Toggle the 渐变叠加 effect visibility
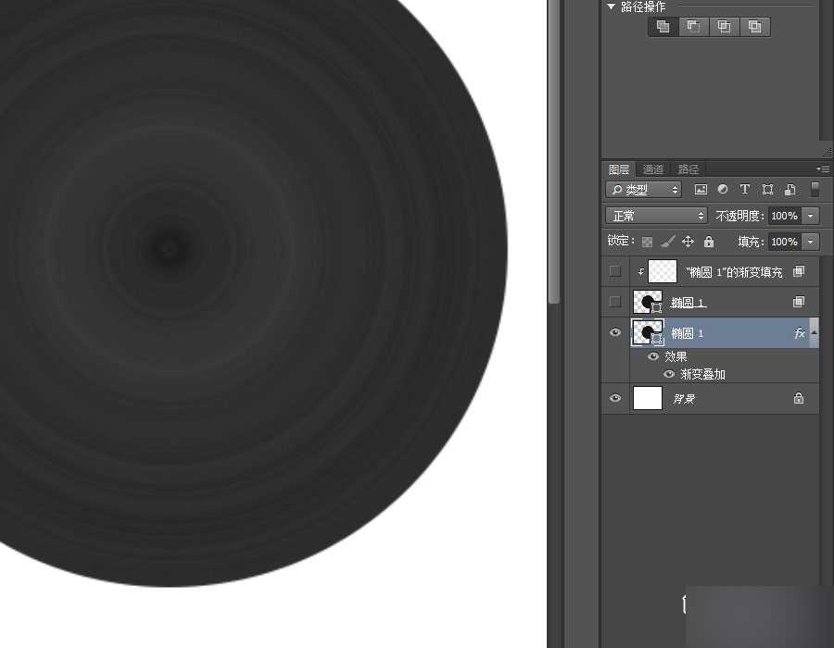The image size is (834, 648). [668, 375]
